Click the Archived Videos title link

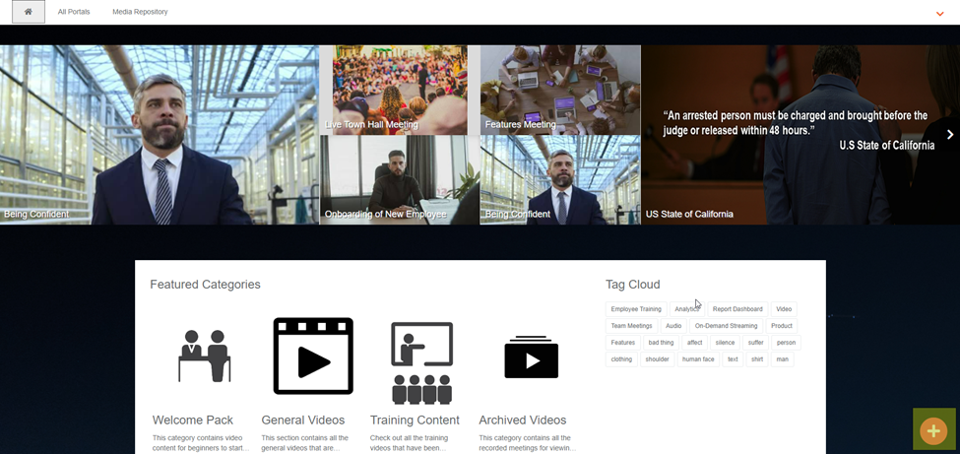point(522,421)
